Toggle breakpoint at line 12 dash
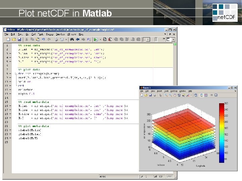The height and width of the screenshot is (181, 242). (x=10, y=90)
